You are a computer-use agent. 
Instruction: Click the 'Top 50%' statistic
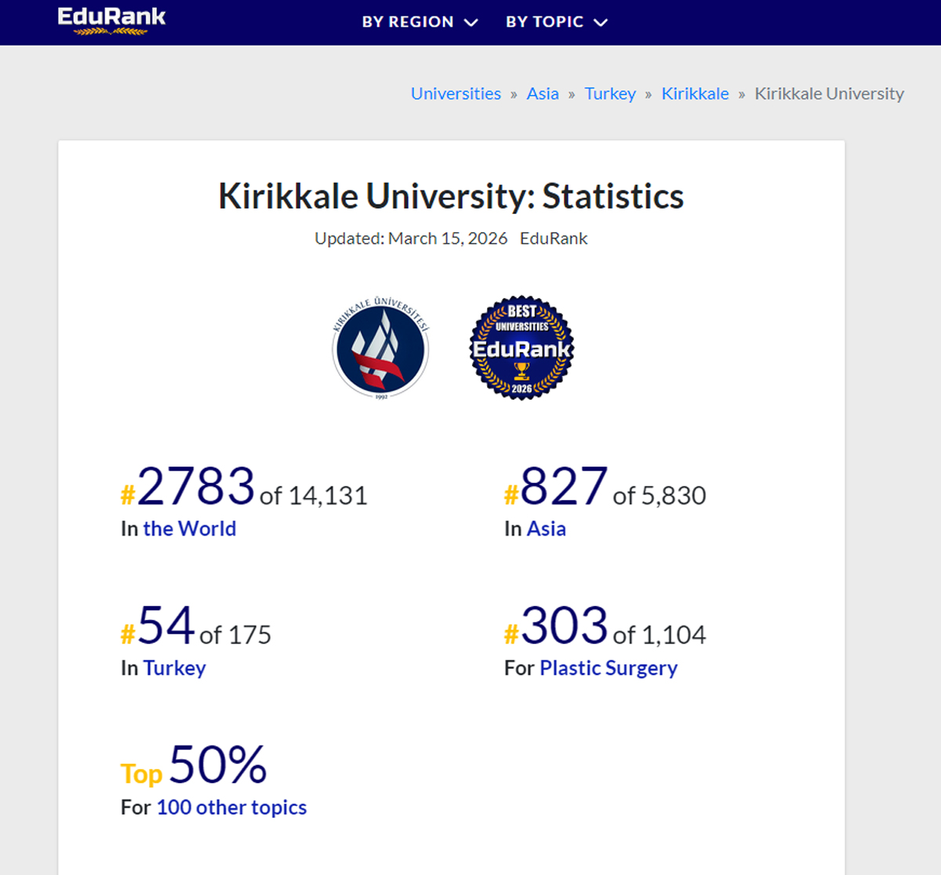(x=194, y=764)
